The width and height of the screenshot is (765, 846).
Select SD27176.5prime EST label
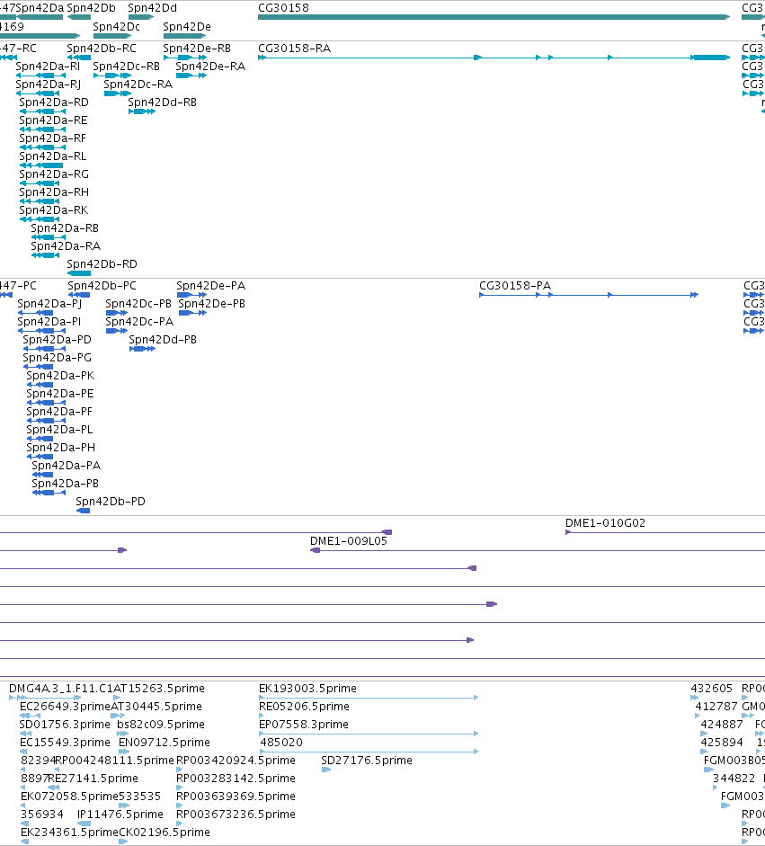367,761
